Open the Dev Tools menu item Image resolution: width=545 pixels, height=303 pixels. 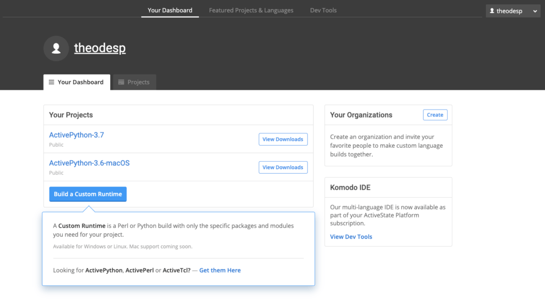(323, 10)
